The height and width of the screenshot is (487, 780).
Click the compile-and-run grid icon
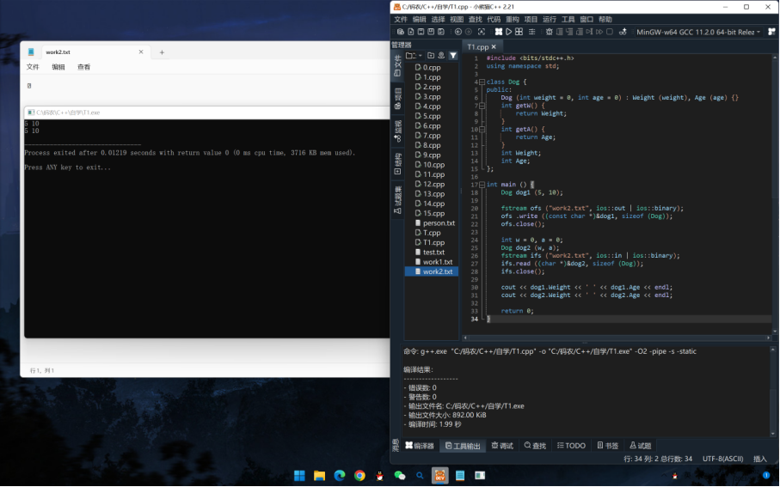pos(519,32)
